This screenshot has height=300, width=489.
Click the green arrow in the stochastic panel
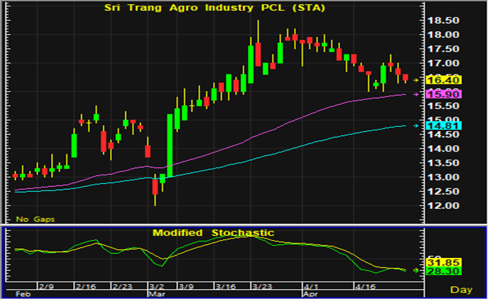coord(415,270)
